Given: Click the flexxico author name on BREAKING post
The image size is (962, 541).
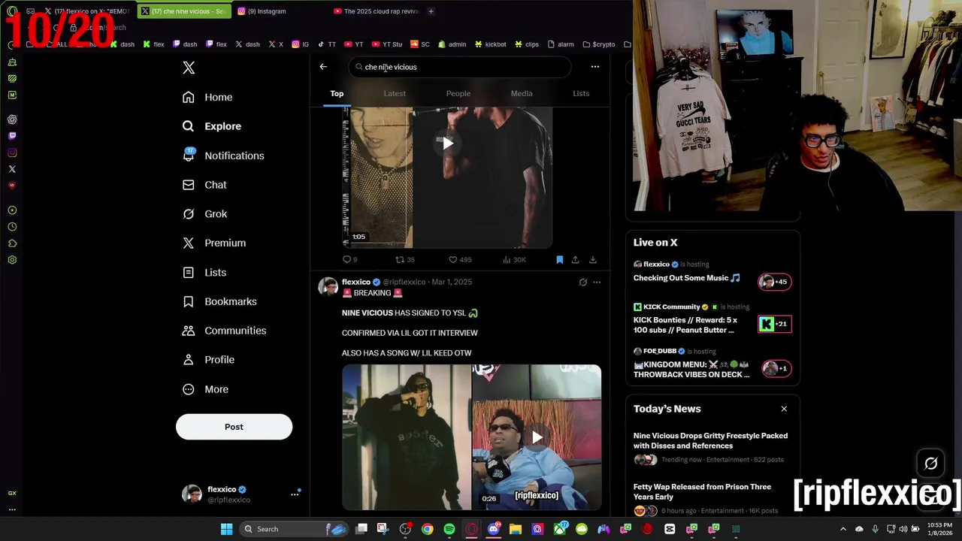Looking at the screenshot, I should pos(356,282).
